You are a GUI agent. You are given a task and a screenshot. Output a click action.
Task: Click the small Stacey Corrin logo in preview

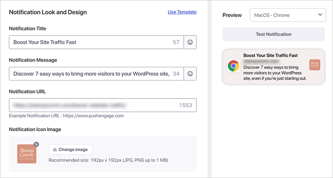point(314,64)
